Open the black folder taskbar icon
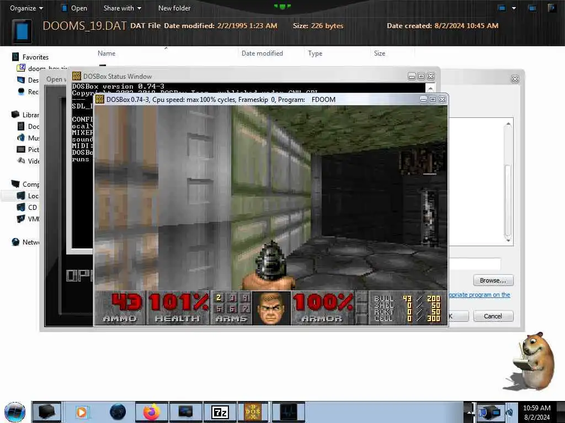This screenshot has height=423, width=565. (x=47, y=412)
